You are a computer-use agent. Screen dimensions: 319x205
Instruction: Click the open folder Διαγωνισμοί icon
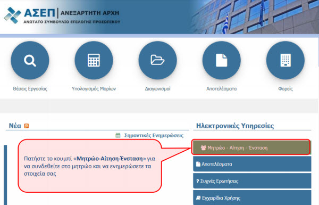pos(158,60)
